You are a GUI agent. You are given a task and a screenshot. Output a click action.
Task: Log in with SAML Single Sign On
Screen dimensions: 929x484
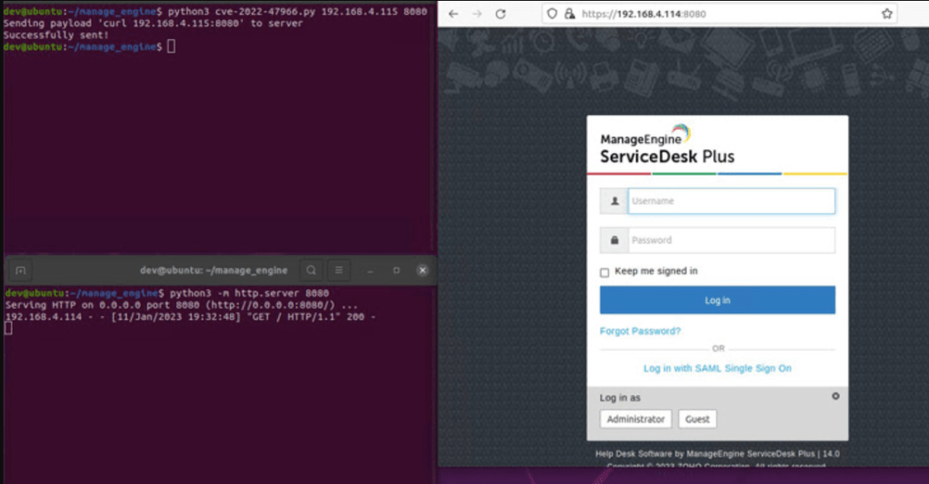pyautogui.click(x=717, y=369)
